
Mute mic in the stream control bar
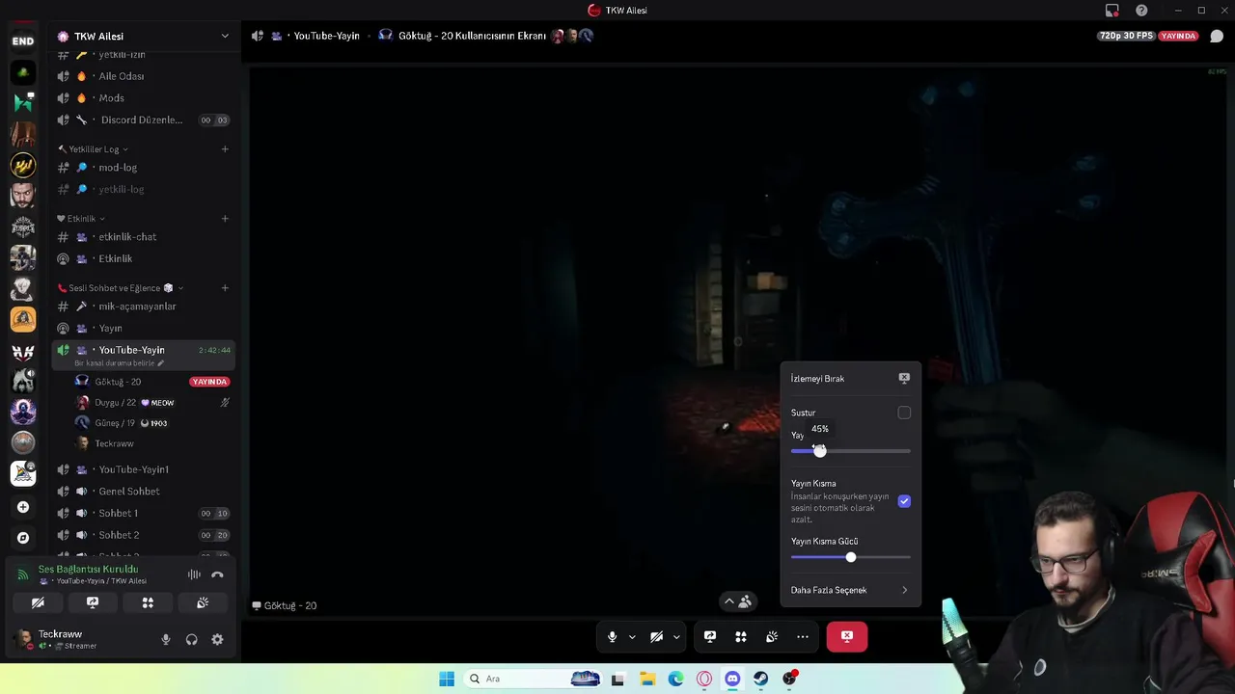click(612, 636)
